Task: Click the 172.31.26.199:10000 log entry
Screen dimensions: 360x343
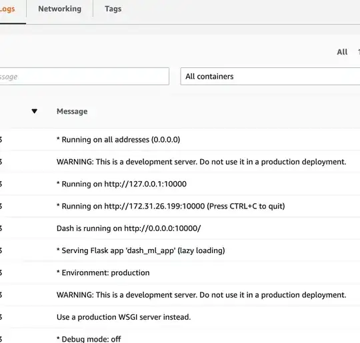Action: point(180,206)
